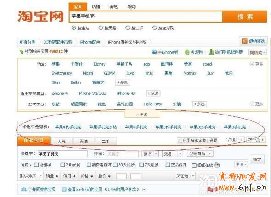Enable the 启用搜索定制 checkbox
271x197 pixels.
pos(180,141)
